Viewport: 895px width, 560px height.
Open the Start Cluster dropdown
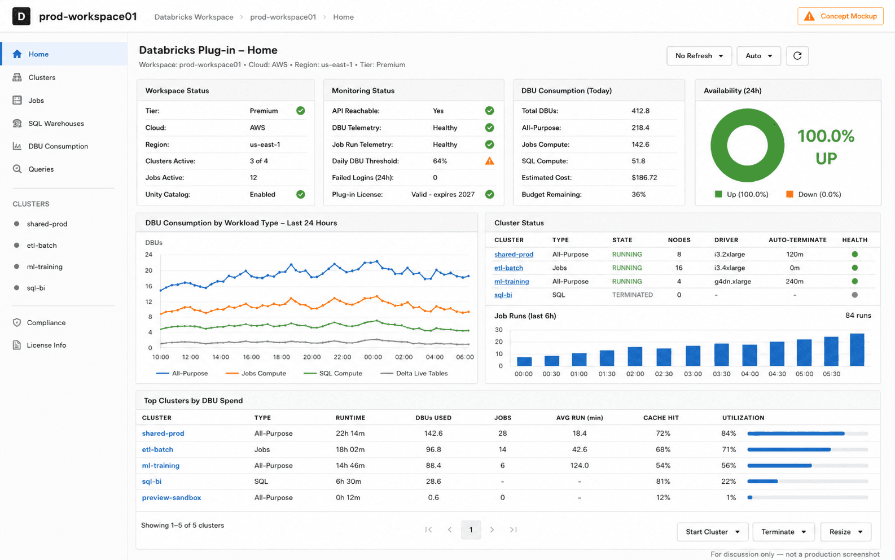[x=713, y=532]
